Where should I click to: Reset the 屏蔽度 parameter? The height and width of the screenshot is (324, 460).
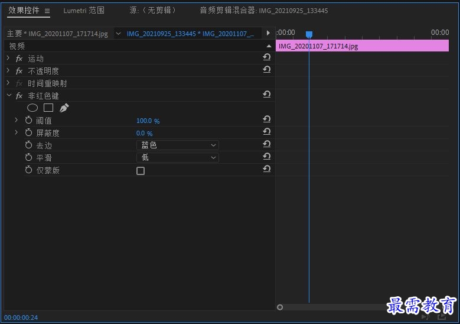pos(267,132)
